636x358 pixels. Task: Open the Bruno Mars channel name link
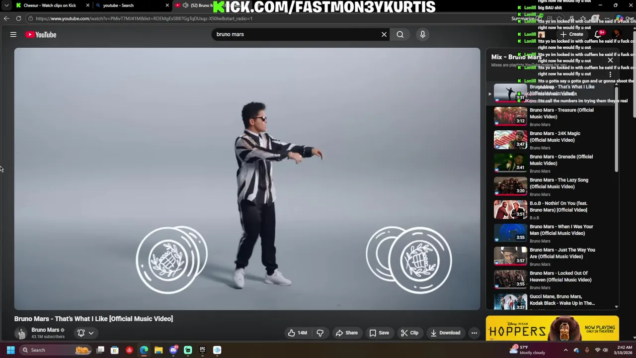click(x=45, y=330)
